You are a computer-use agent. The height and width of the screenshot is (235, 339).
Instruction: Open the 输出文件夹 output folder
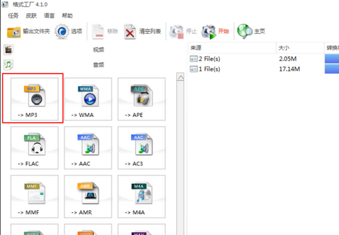28,32
